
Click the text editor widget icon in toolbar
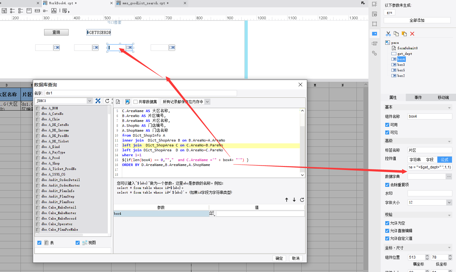click(4, 11)
